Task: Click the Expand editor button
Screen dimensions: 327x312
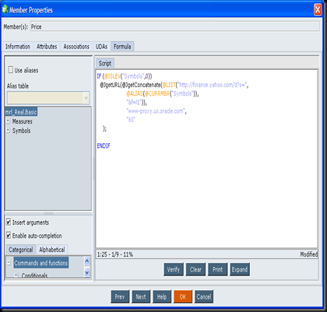Action: click(240, 269)
